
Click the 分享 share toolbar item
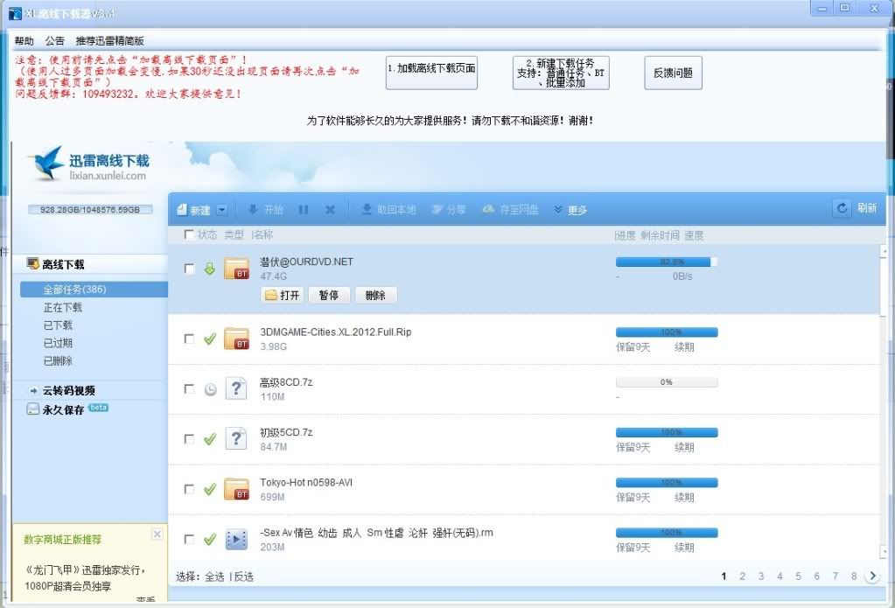(449, 210)
